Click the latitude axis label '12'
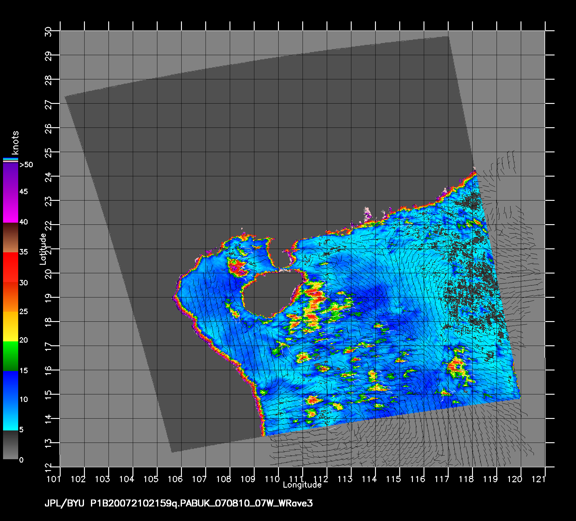The image size is (576, 521). [48, 468]
